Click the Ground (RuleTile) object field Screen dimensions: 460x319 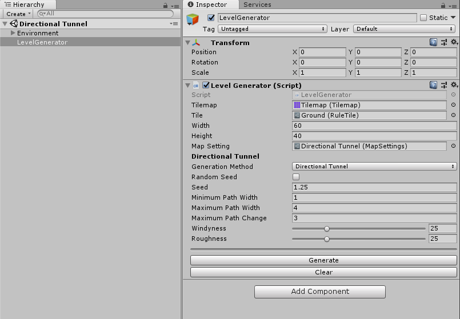pyautogui.click(x=369, y=115)
